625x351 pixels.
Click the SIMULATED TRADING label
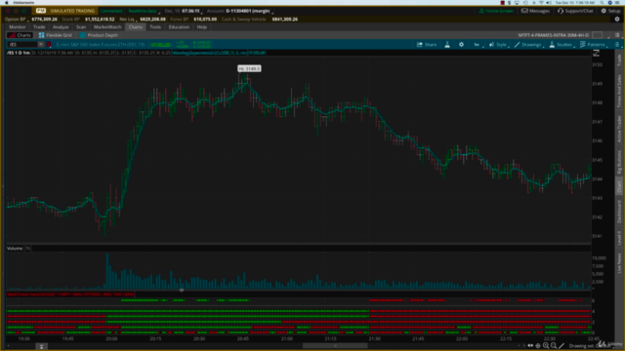[72, 11]
